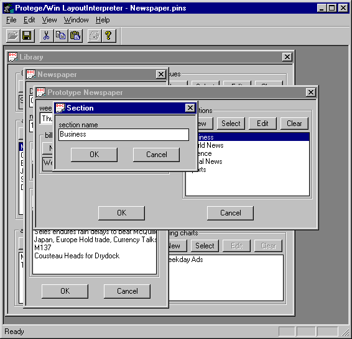The image size is (352, 339).
Task: Click the Library window title icon
Action: pos(13,57)
